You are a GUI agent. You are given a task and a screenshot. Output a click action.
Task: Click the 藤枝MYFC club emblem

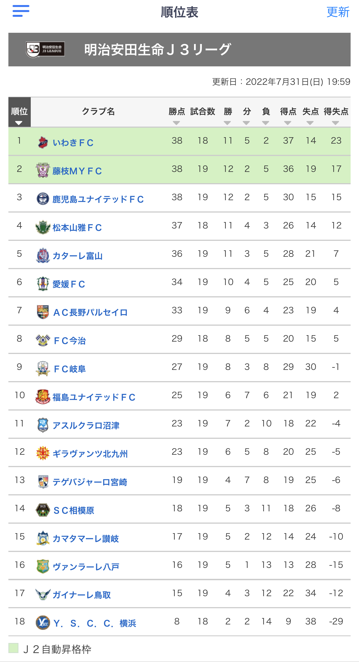(43, 171)
